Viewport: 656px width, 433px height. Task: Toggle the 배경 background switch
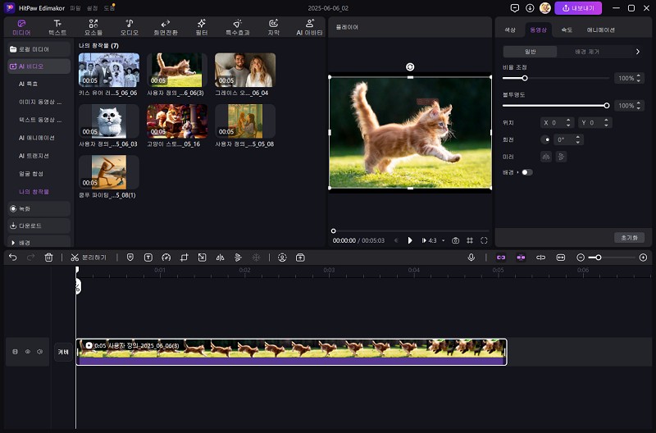526,172
